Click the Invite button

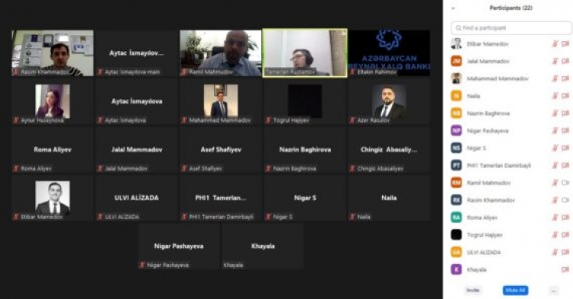coord(472,291)
